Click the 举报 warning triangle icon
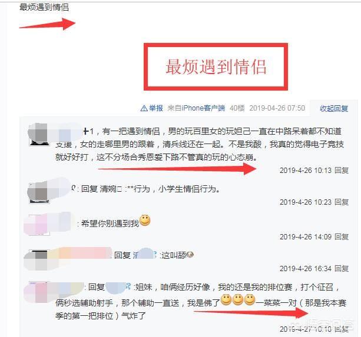Screen dimensions: 361x337 (x=144, y=108)
